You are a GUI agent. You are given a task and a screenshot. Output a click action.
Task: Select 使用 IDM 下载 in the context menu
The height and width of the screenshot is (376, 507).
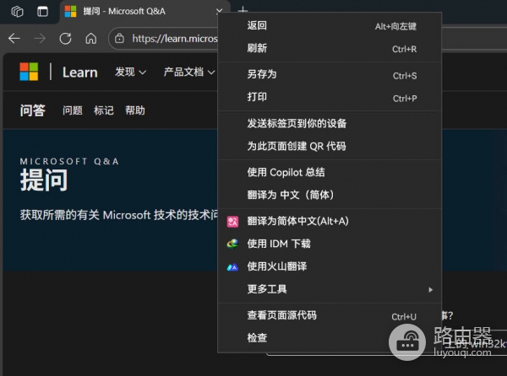point(279,244)
